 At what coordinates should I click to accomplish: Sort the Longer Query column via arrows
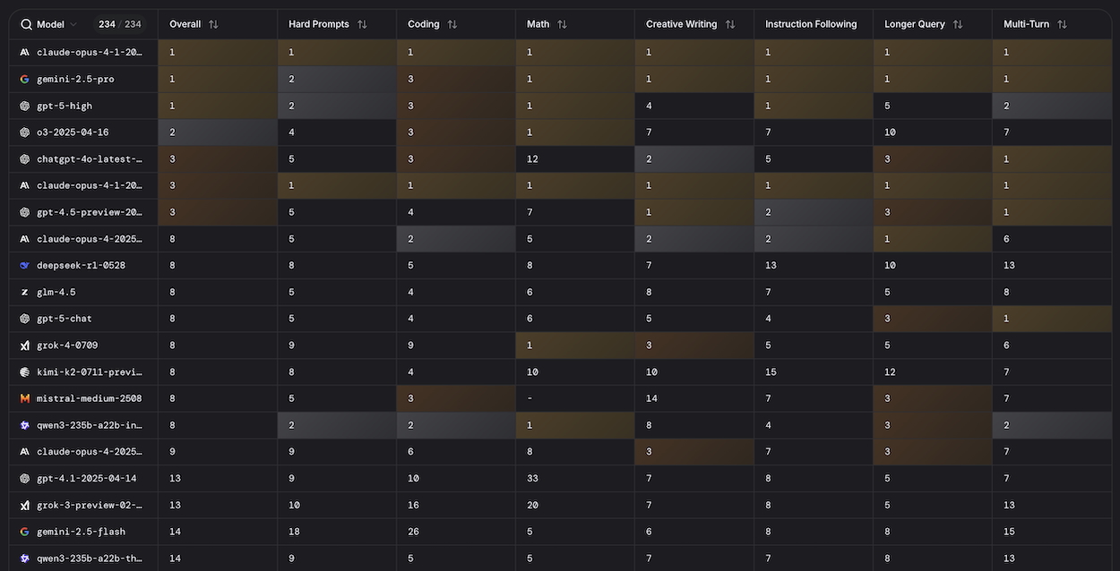pos(958,24)
